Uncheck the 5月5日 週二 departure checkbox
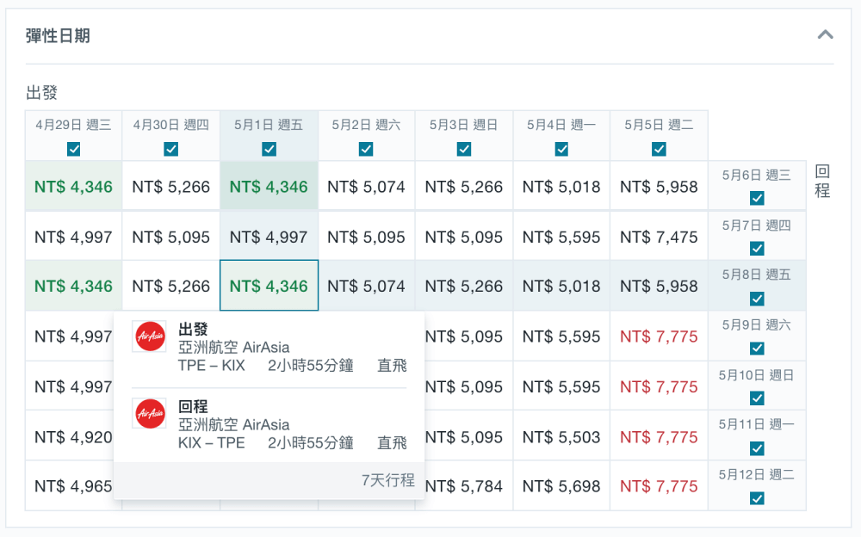Screen dimensions: 861x537 coord(659,149)
